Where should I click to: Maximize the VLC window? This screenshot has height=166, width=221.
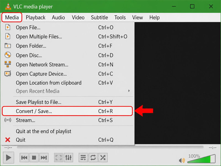coord(192,6)
